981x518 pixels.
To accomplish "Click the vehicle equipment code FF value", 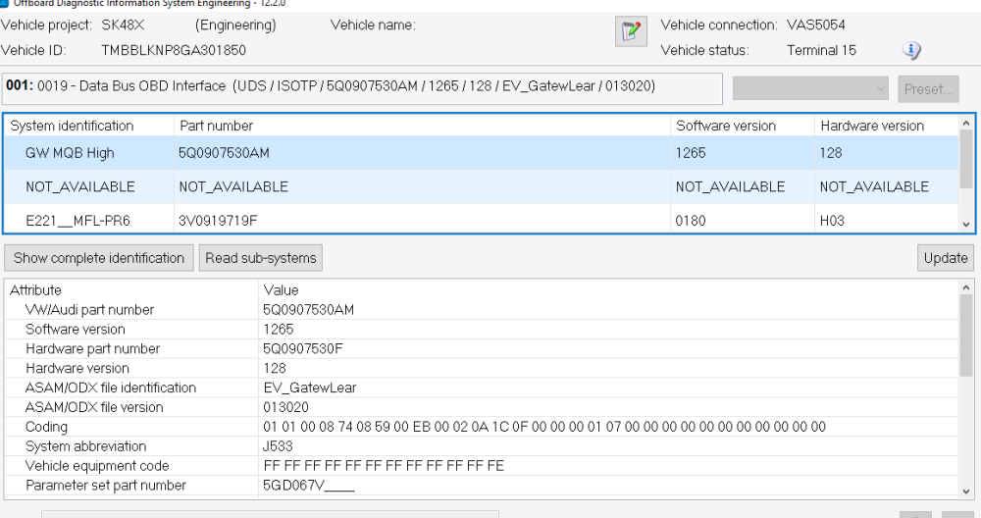I will pos(384,466).
